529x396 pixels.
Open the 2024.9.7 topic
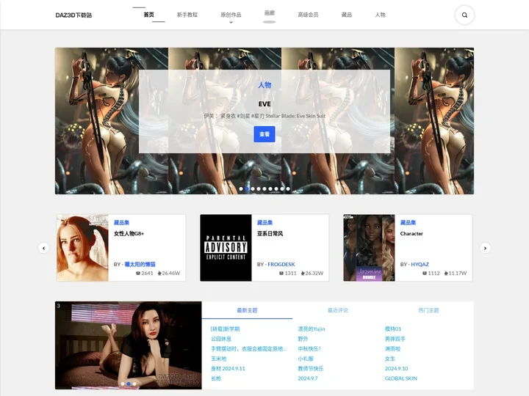point(308,378)
